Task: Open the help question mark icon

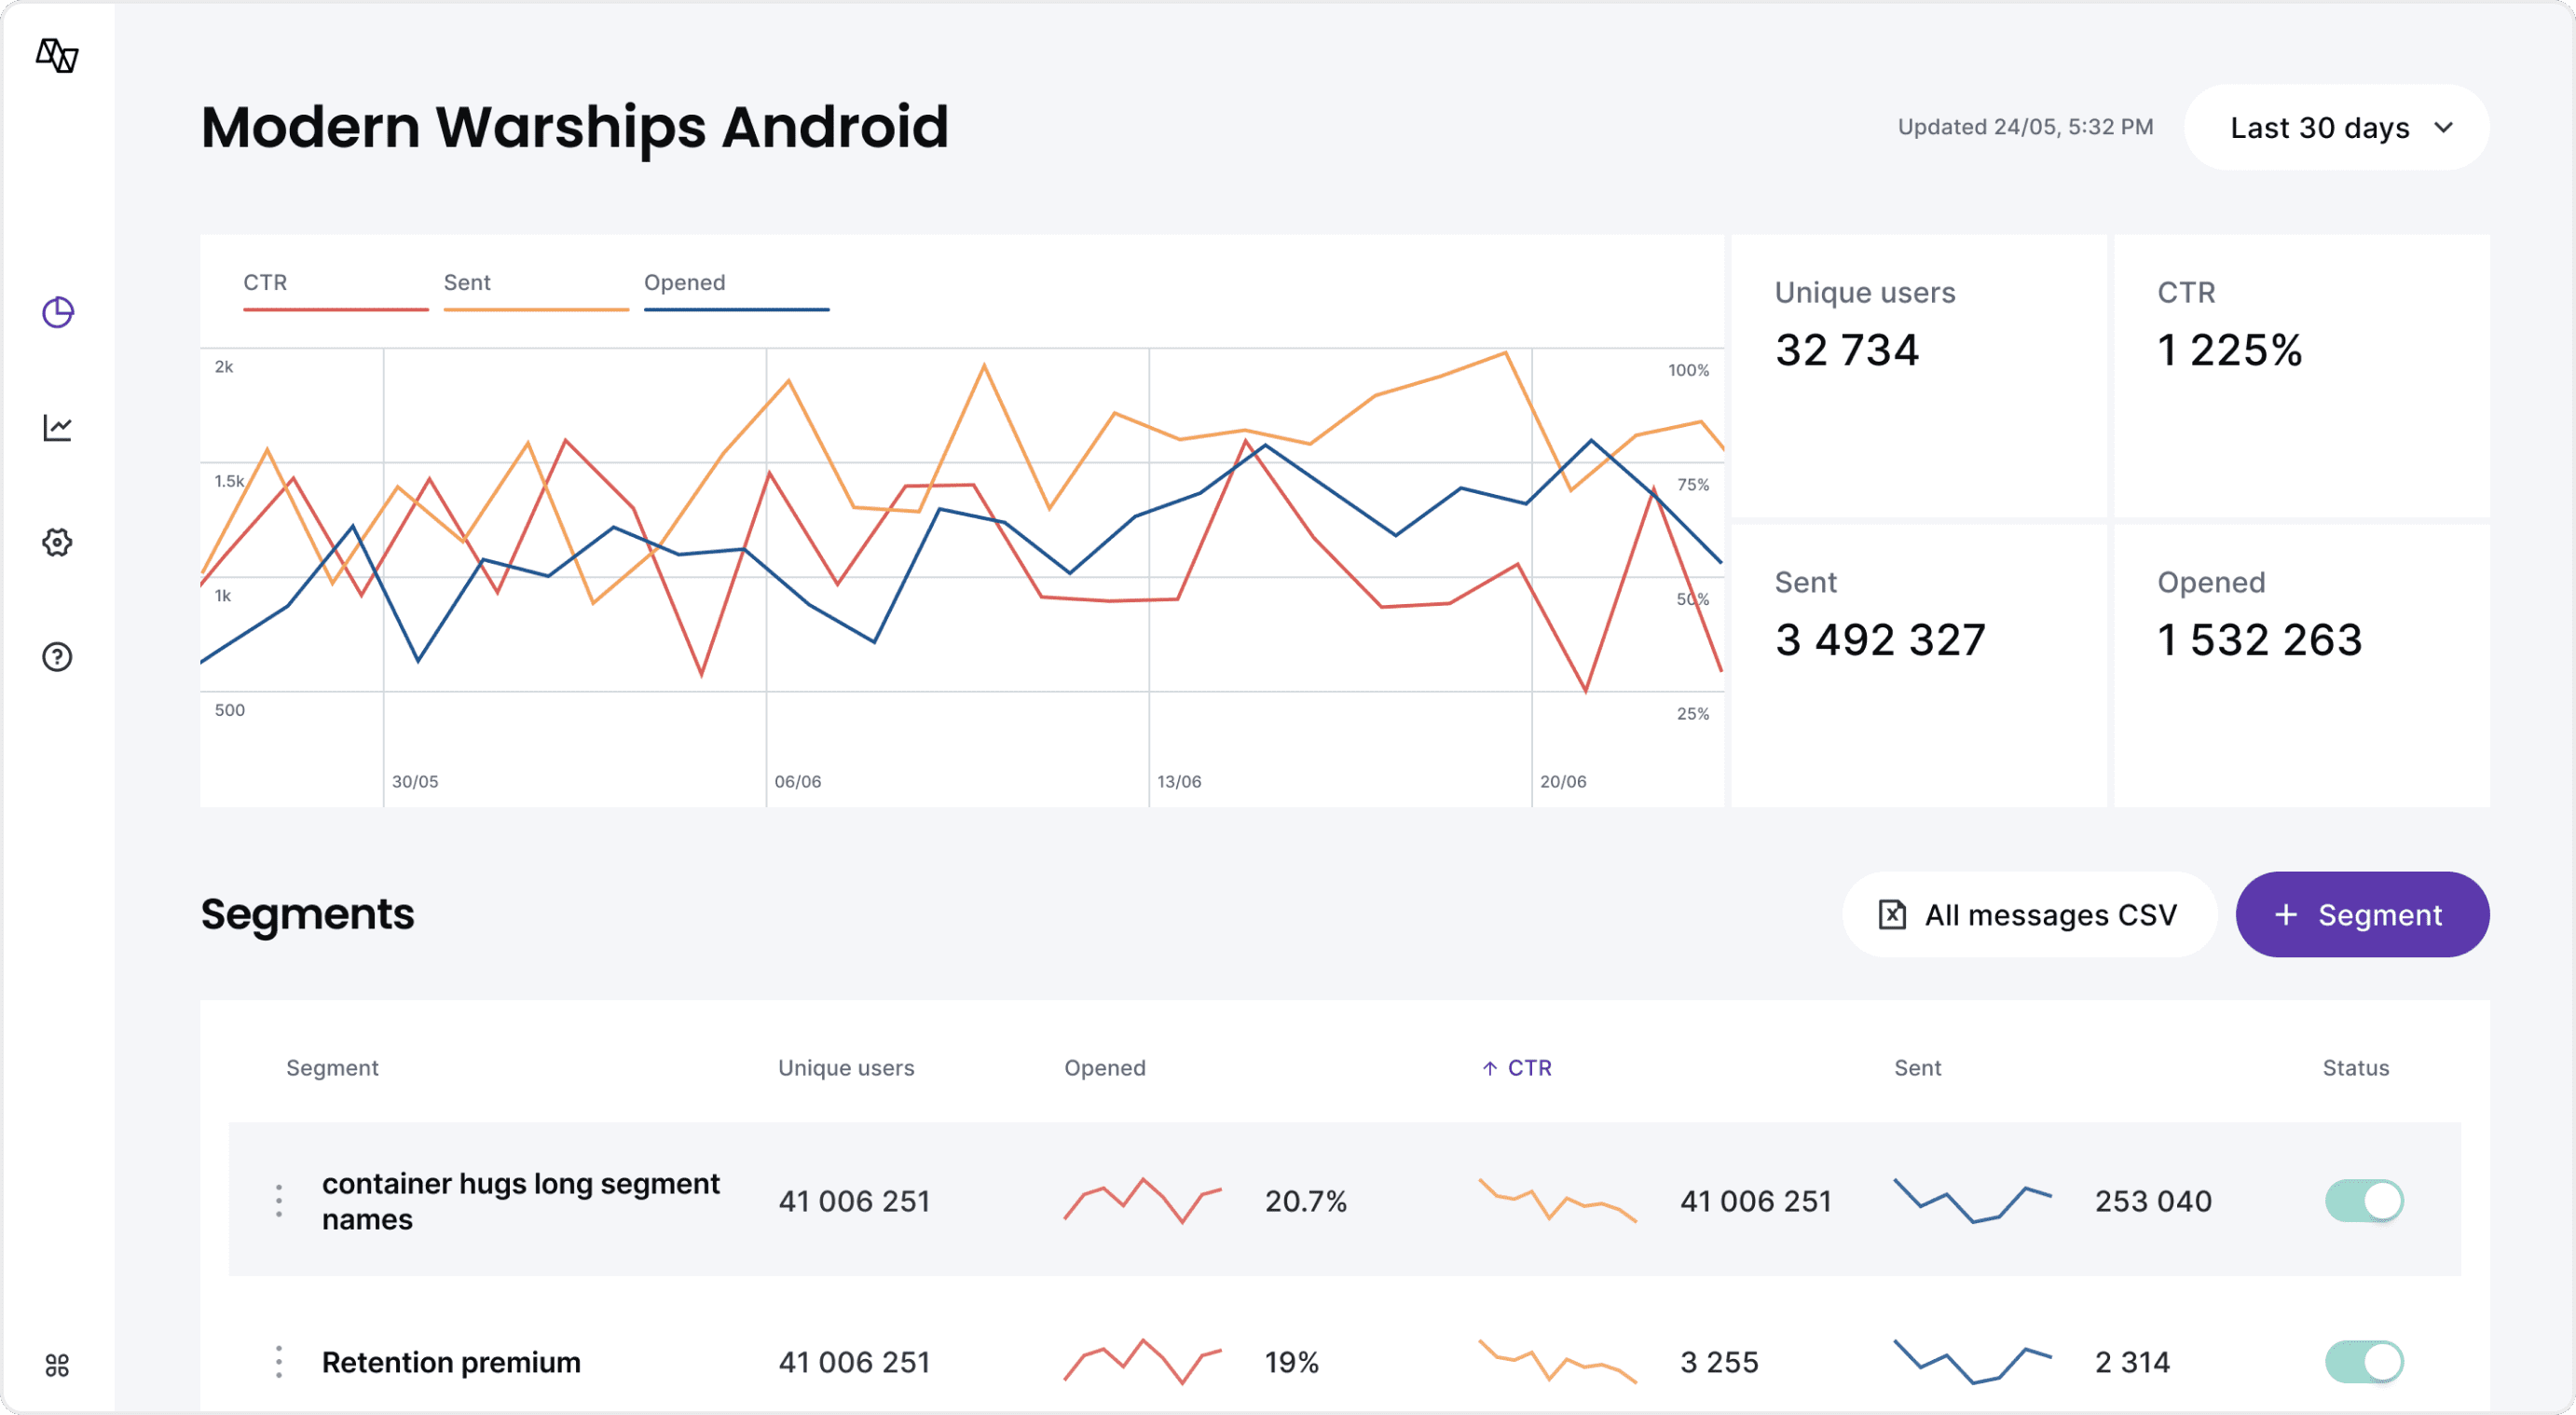Action: click(57, 657)
